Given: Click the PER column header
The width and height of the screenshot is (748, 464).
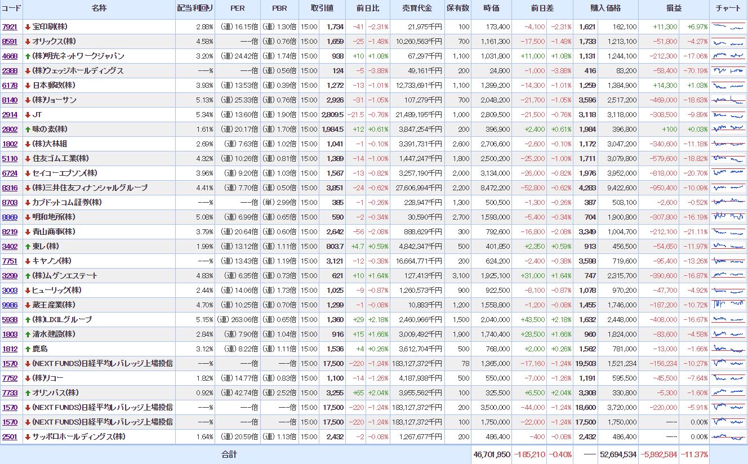Looking at the screenshot, I should (237, 8).
